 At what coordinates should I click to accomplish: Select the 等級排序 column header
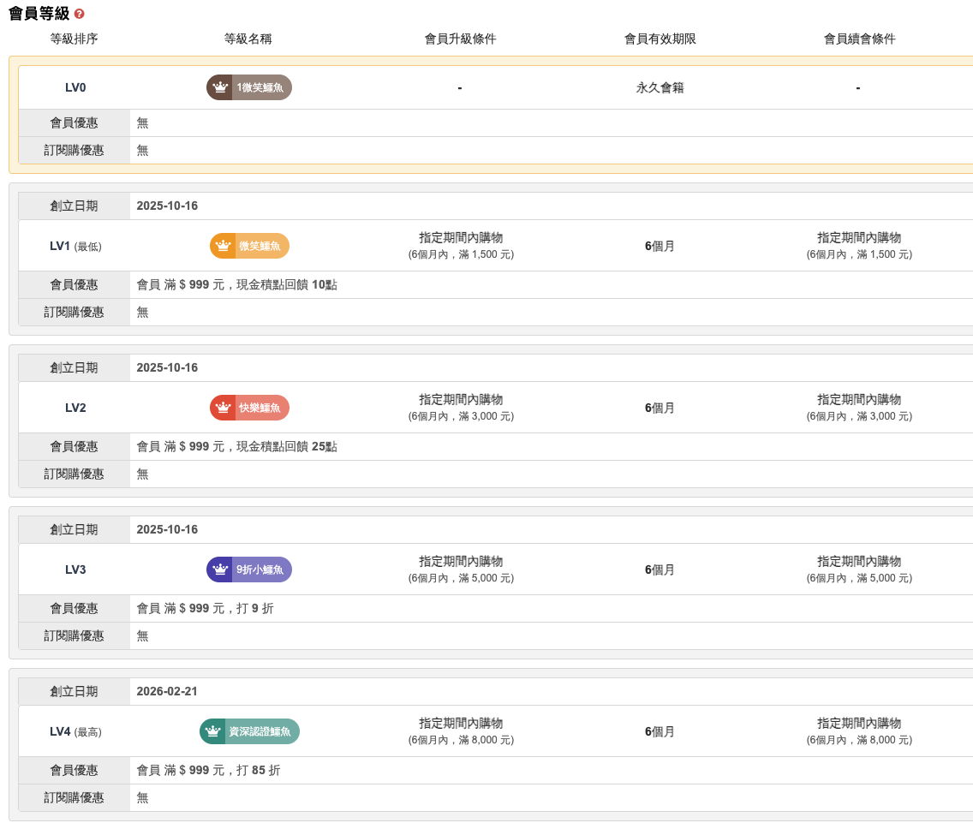[75, 39]
